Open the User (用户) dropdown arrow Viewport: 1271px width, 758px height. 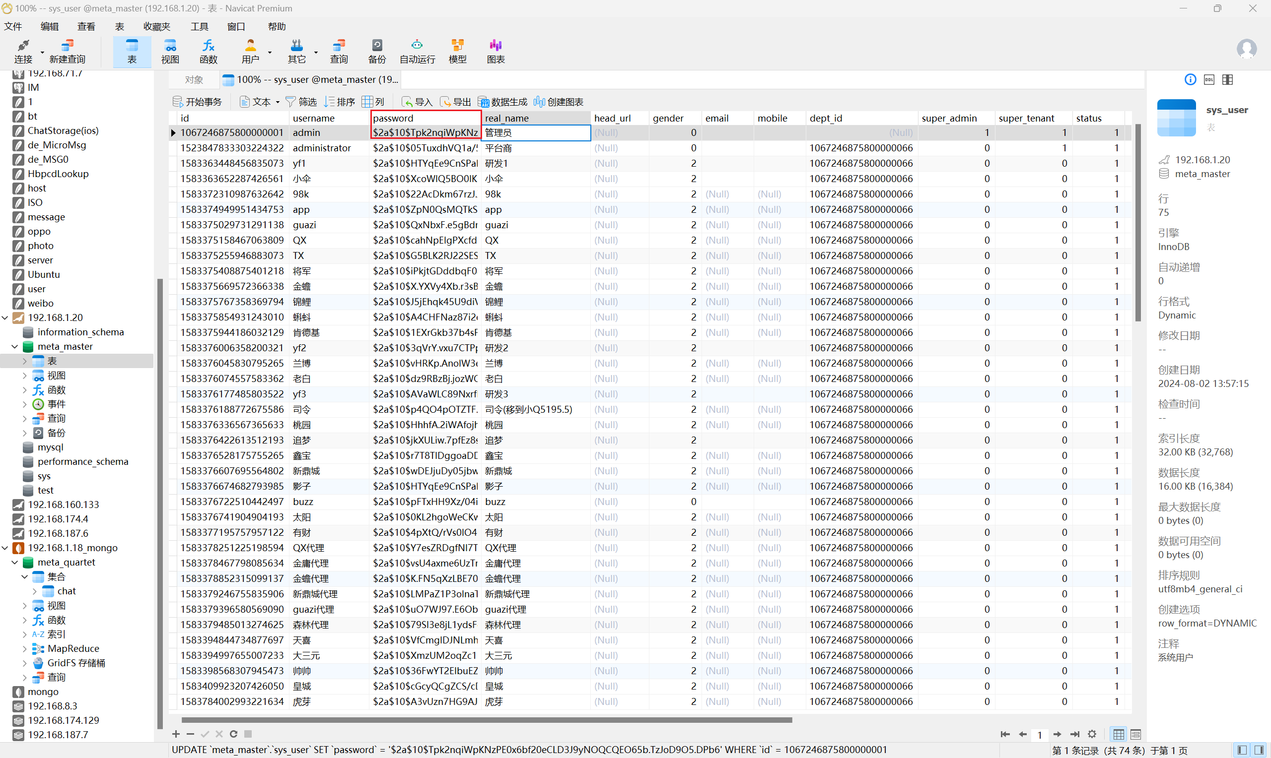pyautogui.click(x=269, y=52)
